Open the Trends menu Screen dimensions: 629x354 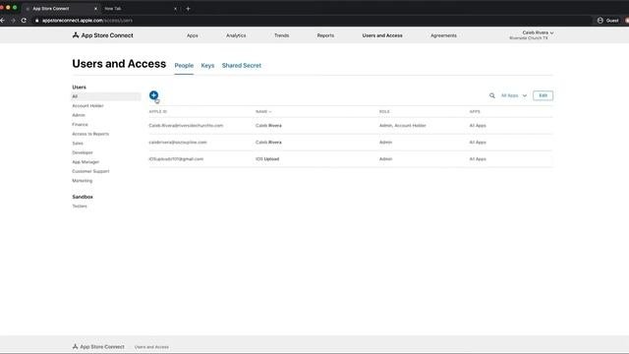(282, 35)
